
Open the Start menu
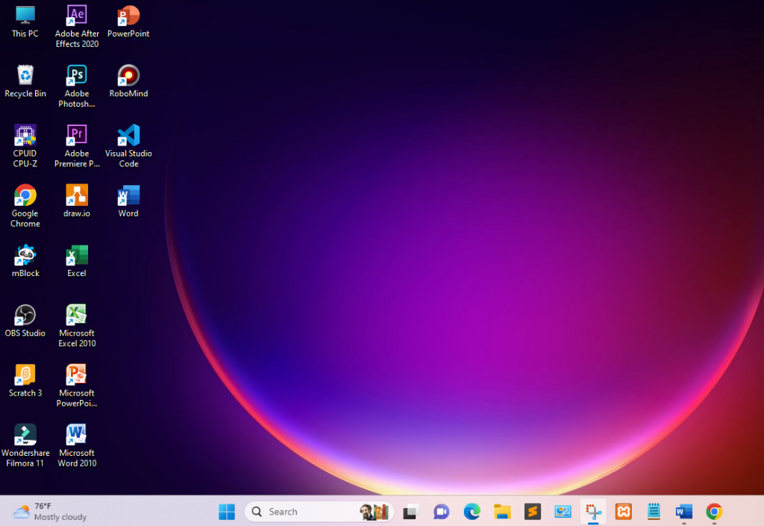[x=227, y=512]
